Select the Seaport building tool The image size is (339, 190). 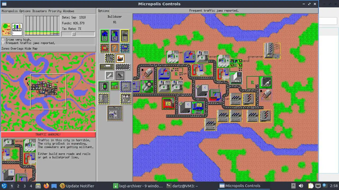pos(126,87)
